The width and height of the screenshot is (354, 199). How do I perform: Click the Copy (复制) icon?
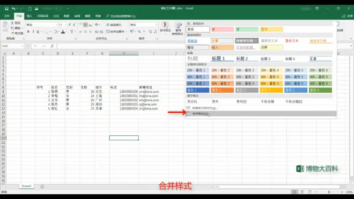12,28
